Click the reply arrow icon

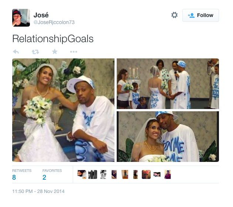[x=16, y=52]
